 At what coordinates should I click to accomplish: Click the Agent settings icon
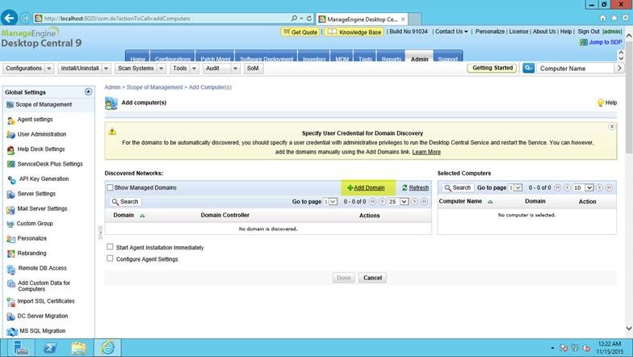point(11,120)
